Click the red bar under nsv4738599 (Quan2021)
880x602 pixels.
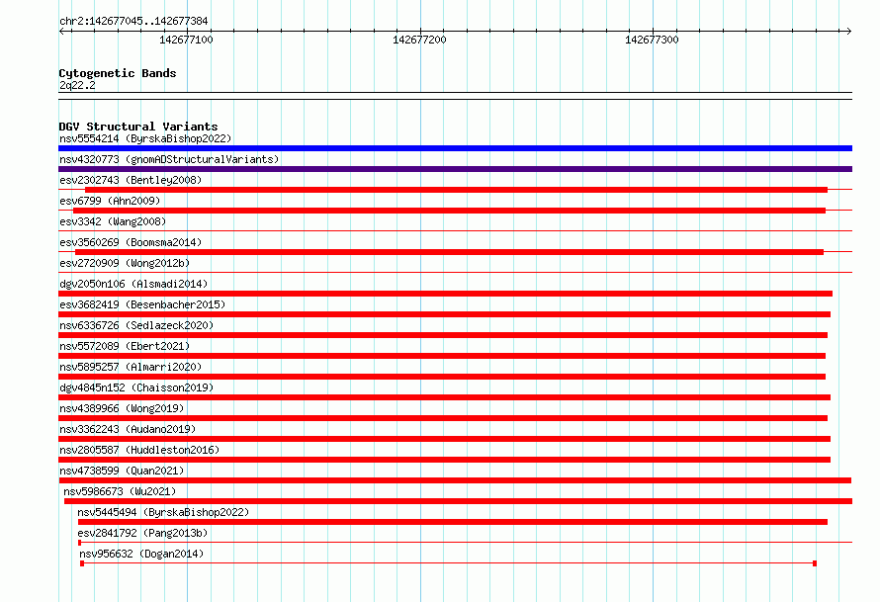(455, 480)
